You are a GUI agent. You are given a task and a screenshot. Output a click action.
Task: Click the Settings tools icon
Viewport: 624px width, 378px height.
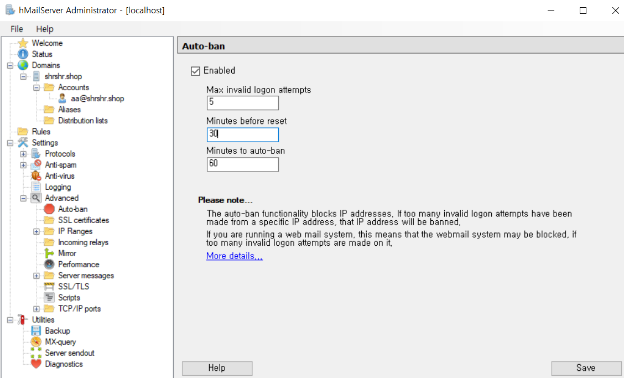(23, 142)
